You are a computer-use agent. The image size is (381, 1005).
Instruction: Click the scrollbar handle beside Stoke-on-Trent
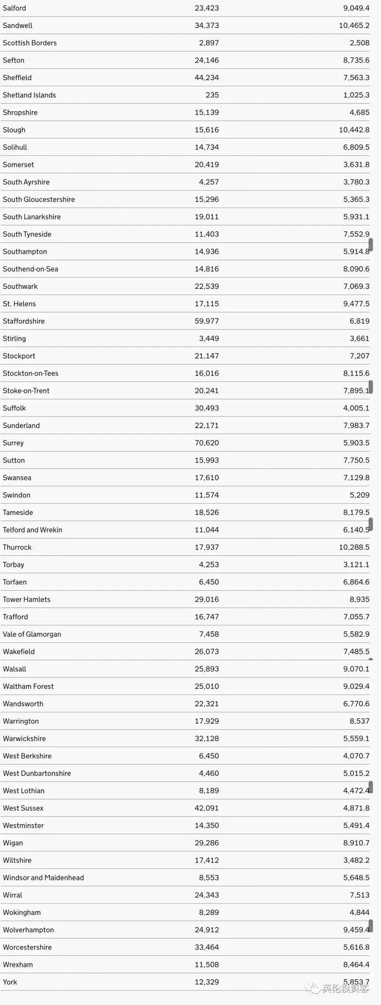coord(371,387)
